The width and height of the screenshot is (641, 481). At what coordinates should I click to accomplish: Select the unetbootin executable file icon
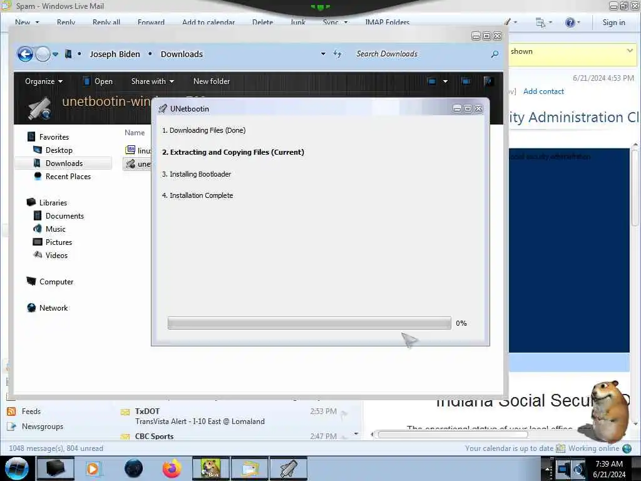pyautogui.click(x=130, y=163)
